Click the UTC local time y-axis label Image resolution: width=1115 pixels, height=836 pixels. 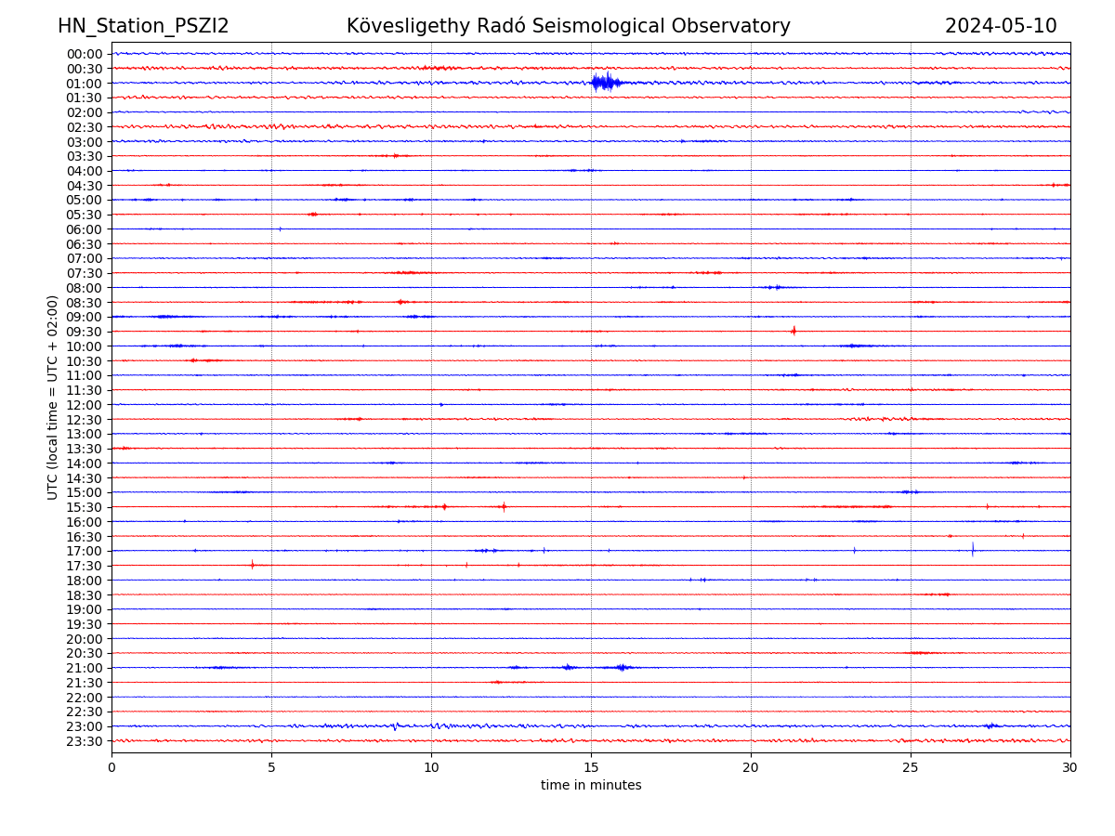(53, 397)
